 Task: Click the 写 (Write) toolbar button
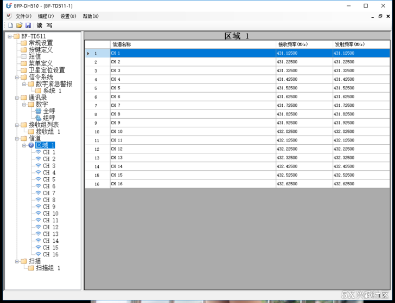tap(49, 25)
